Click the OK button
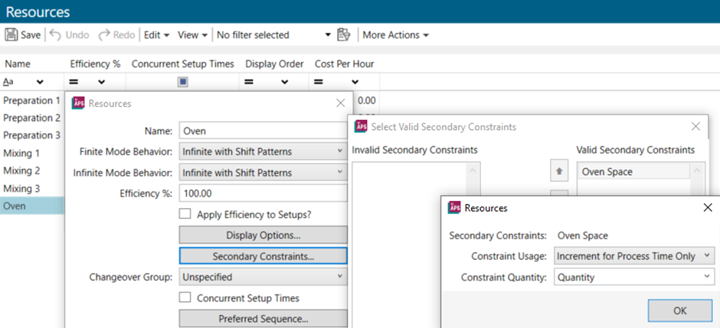The image size is (720, 328). [680, 311]
